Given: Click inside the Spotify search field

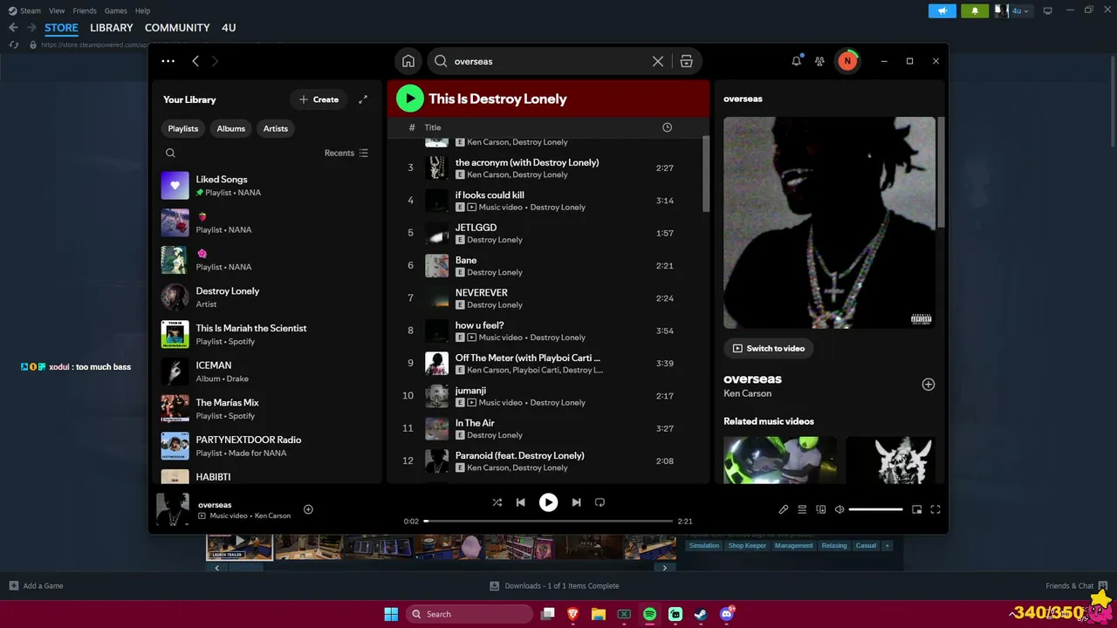Looking at the screenshot, I should click(550, 61).
